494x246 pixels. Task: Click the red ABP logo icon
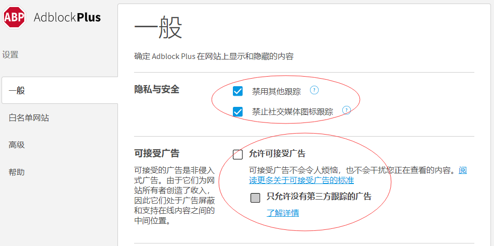click(x=14, y=17)
